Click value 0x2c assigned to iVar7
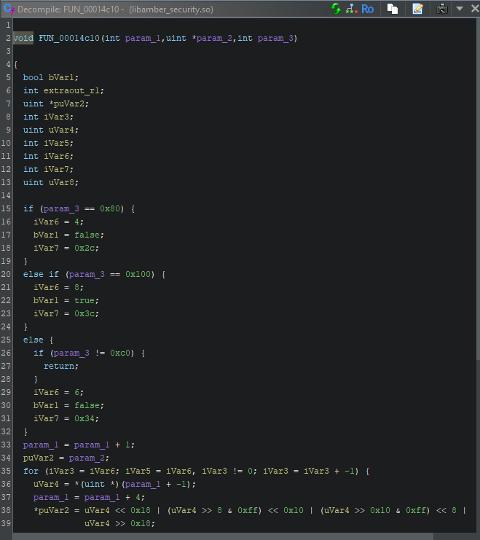This screenshot has height=540, width=480. point(84,248)
